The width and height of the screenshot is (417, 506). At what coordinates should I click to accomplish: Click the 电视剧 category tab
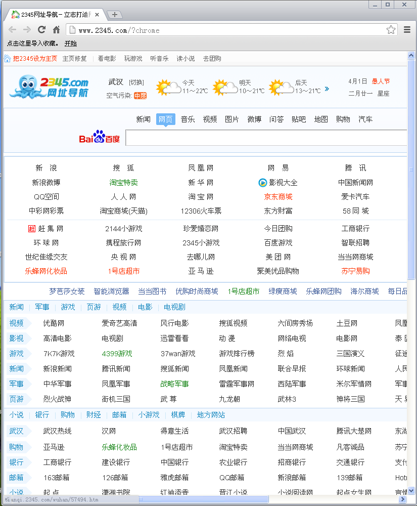tap(174, 307)
